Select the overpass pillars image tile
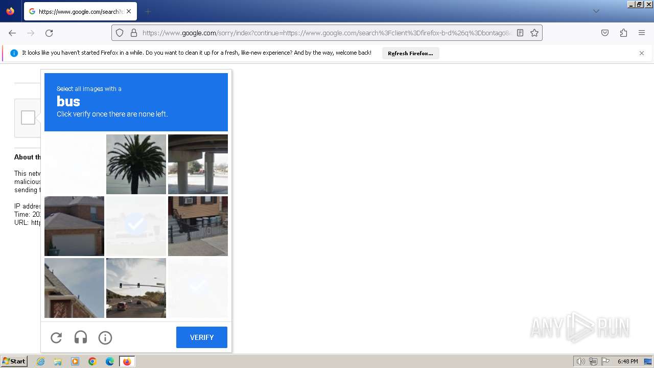The height and width of the screenshot is (368, 654). pos(198,164)
